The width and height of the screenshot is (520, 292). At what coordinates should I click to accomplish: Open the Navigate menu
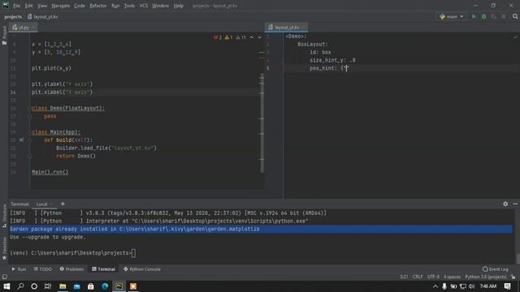[61, 6]
